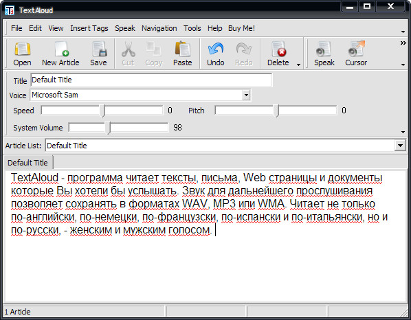This screenshot has height=320, width=411.
Task: Click the 1 Article status bar text
Action: point(18,312)
